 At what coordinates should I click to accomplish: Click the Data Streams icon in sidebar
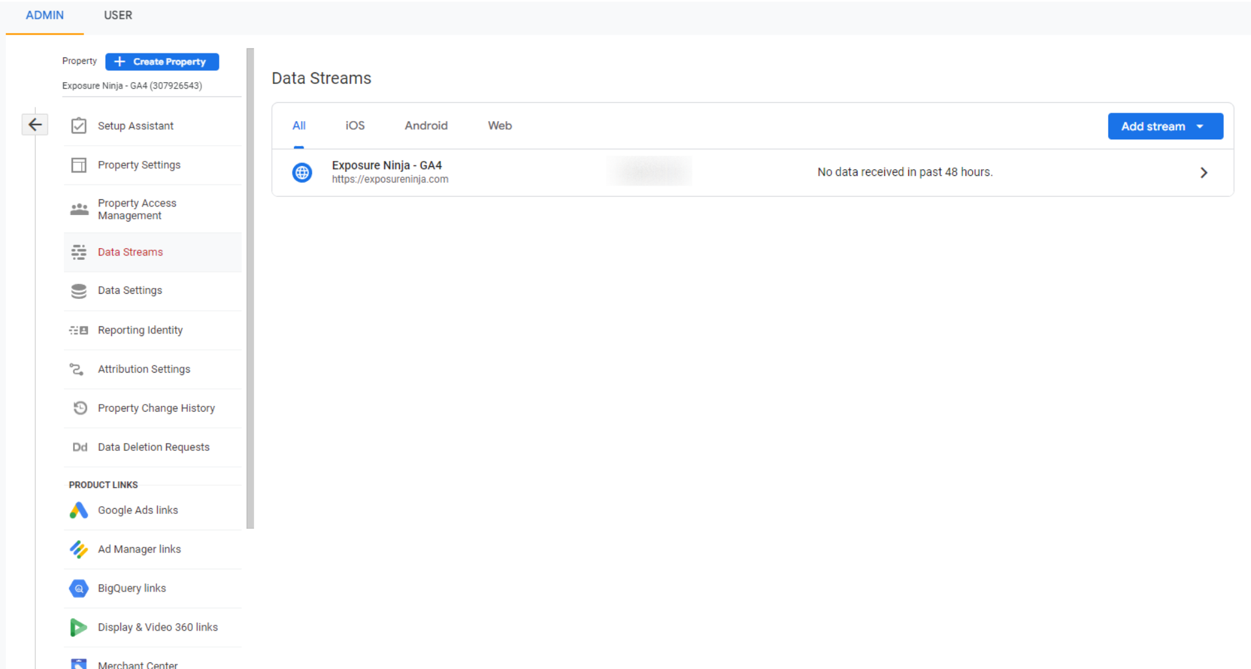(x=79, y=252)
